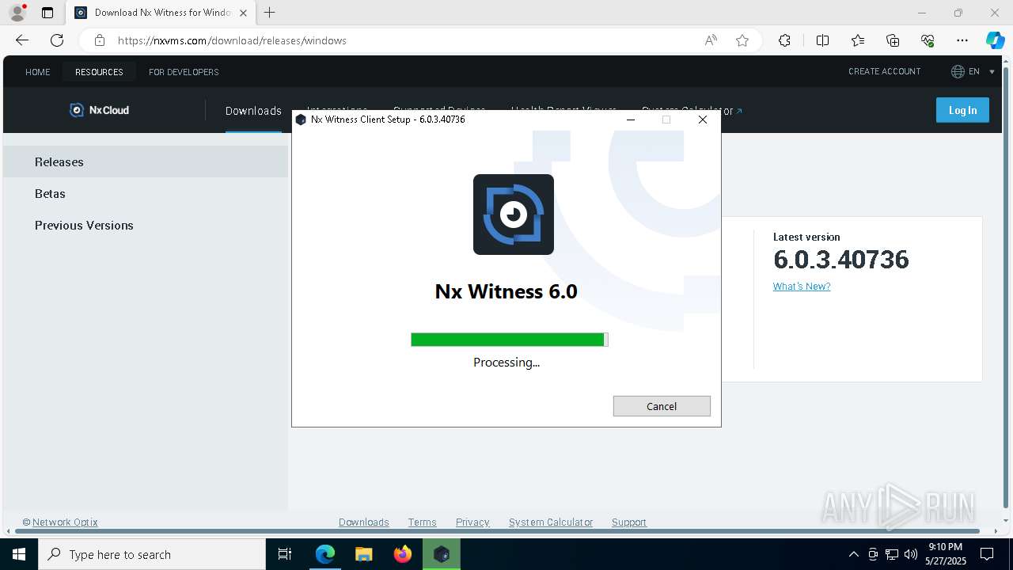Open Previous Versions in sidebar
The image size is (1013, 570).
click(146, 225)
